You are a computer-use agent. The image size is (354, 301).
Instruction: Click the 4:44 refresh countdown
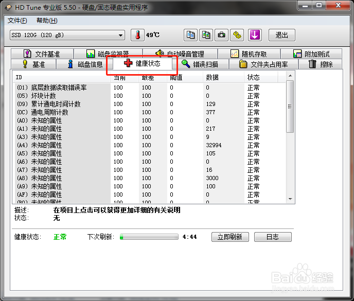coord(190,237)
